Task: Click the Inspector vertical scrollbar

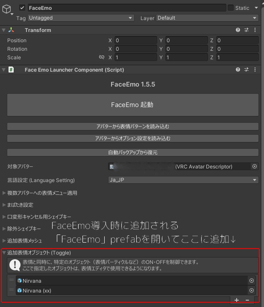Action: point(263,156)
